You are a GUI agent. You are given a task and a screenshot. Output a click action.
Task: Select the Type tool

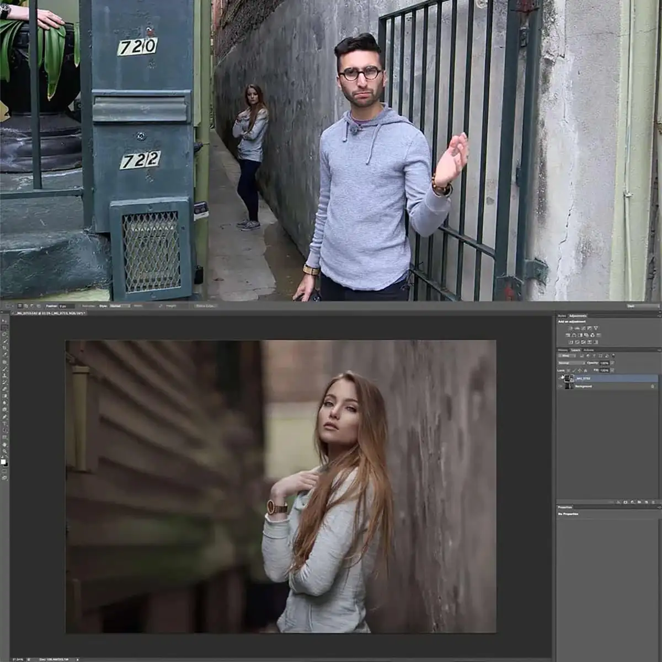[x=4, y=423]
